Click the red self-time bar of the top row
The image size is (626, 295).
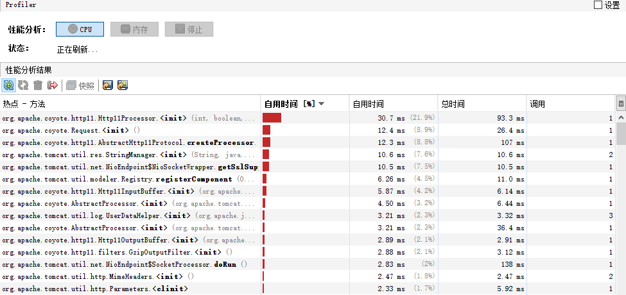click(272, 118)
